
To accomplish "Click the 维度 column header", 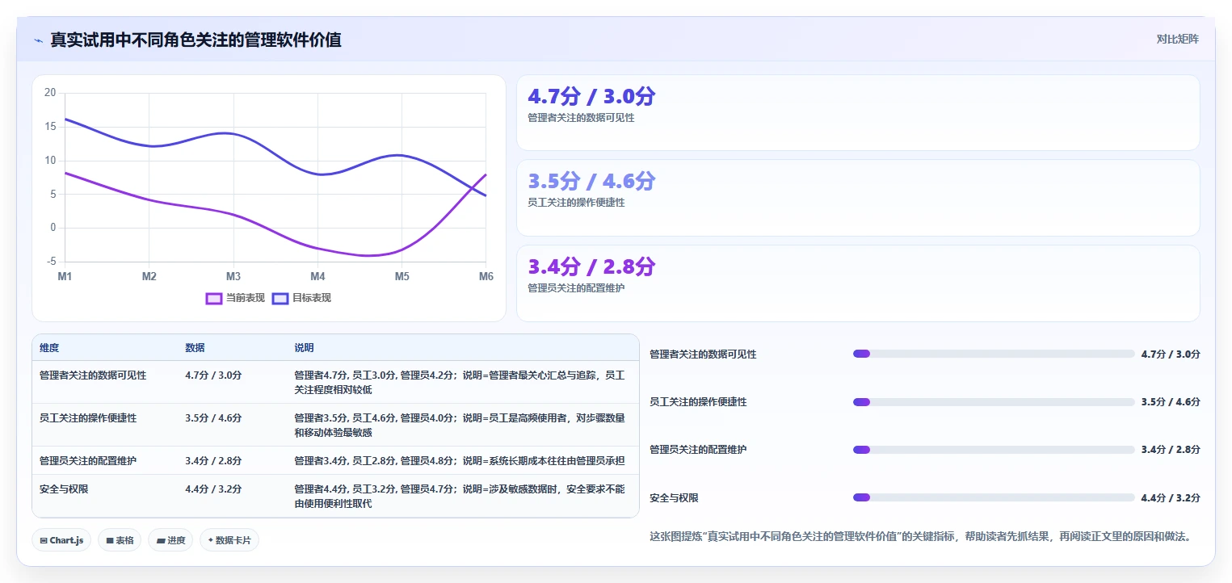I will tap(49, 348).
